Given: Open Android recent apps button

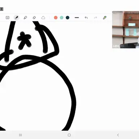Looking at the screenshot, I should click(x=21, y=135).
